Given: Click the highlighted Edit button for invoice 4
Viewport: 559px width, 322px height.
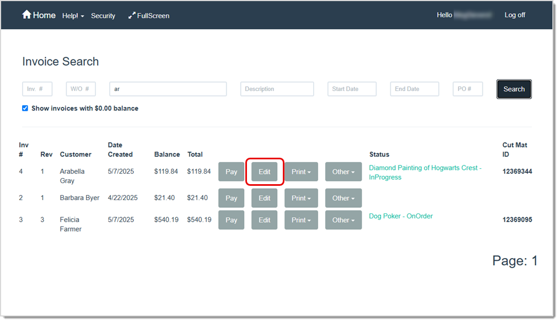Looking at the screenshot, I should click(x=264, y=171).
